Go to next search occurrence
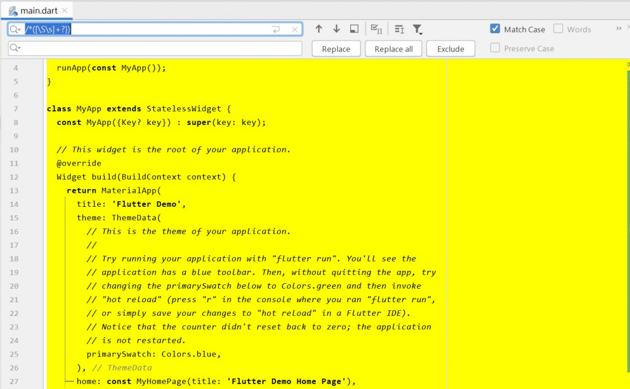 click(337, 29)
